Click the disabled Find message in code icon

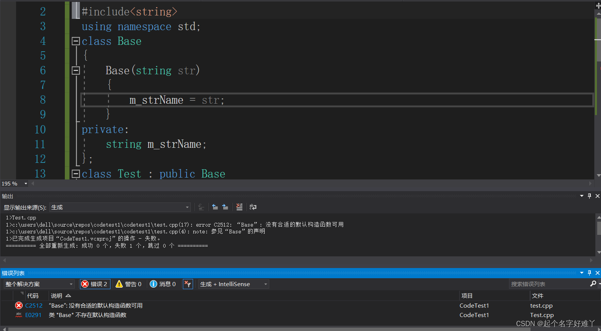(x=201, y=207)
